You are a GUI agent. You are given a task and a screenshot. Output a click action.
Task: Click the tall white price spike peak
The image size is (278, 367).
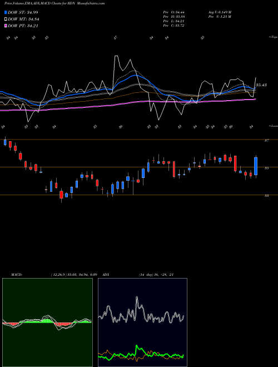pyautogui.click(x=116, y=56)
